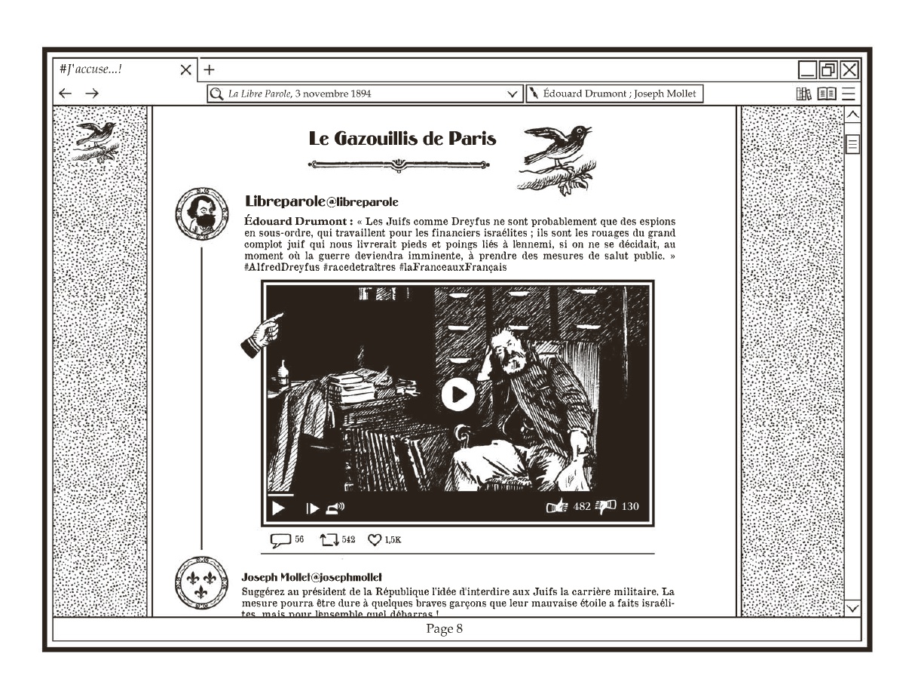
Task: Select the #J'accuse...! tab
Action: point(113,69)
